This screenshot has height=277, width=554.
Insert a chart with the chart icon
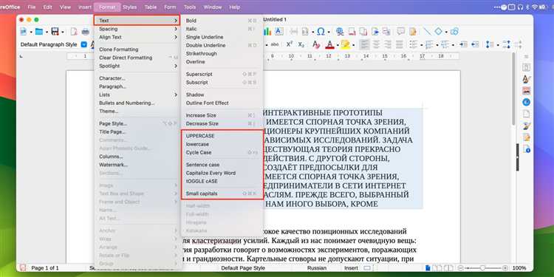tap(267, 32)
